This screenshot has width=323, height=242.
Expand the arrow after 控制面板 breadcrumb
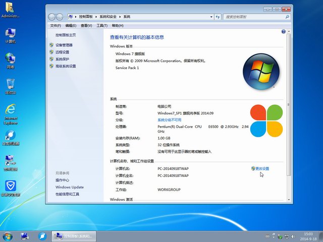(x=96, y=17)
